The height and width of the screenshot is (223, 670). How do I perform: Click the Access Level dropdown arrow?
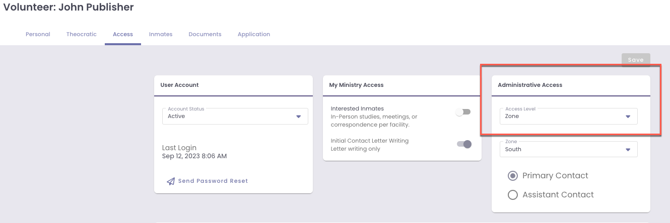pyautogui.click(x=628, y=117)
